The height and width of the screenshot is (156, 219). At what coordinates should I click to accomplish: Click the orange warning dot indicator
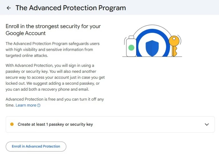pyautogui.click(x=12, y=124)
